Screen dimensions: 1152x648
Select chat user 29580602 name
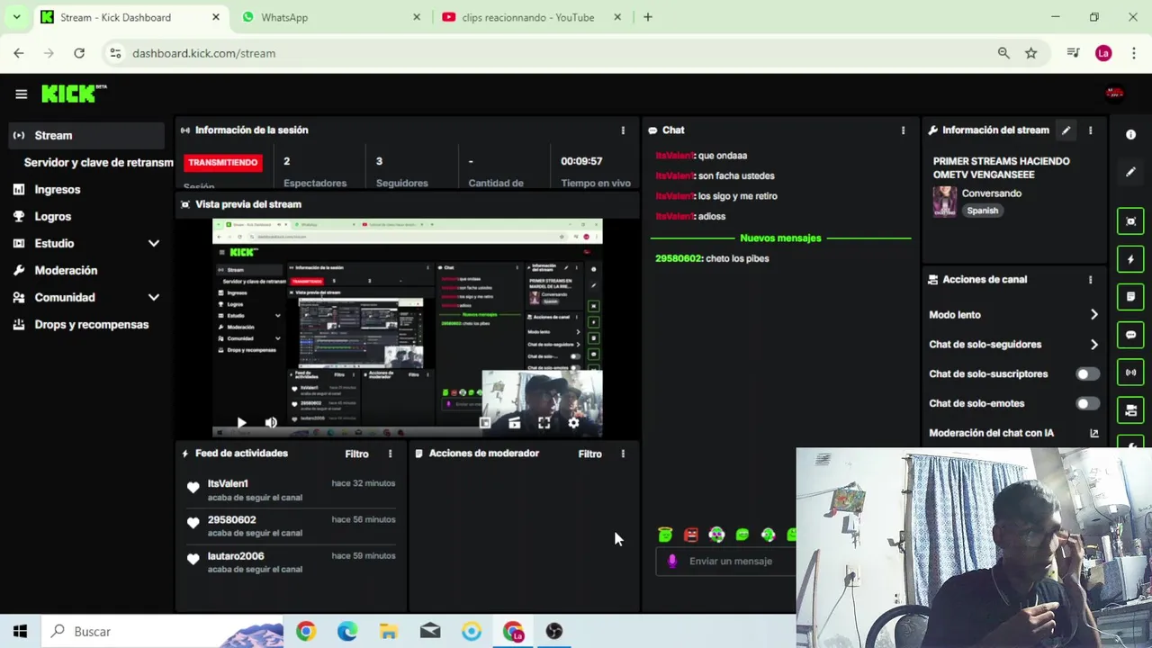click(678, 258)
